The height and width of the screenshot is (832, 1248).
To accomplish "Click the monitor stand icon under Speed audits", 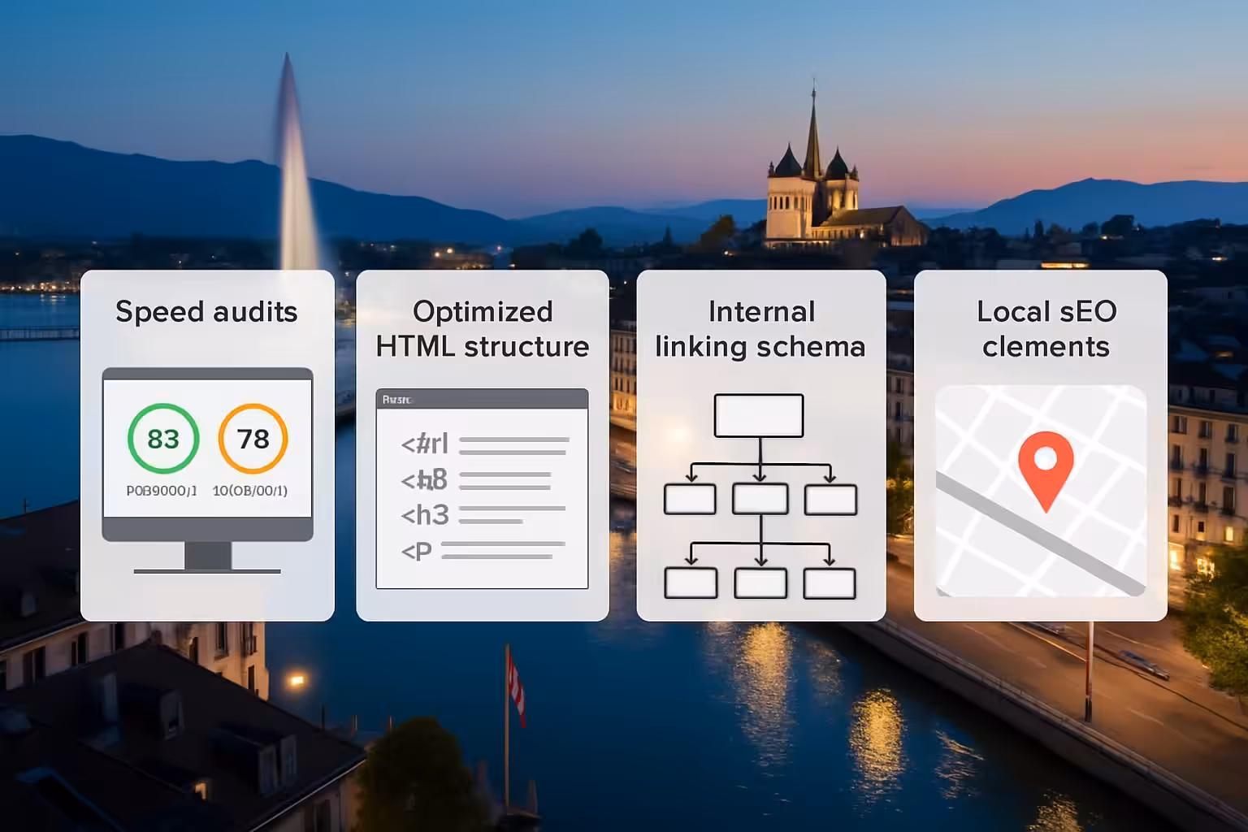I will pos(208,557).
